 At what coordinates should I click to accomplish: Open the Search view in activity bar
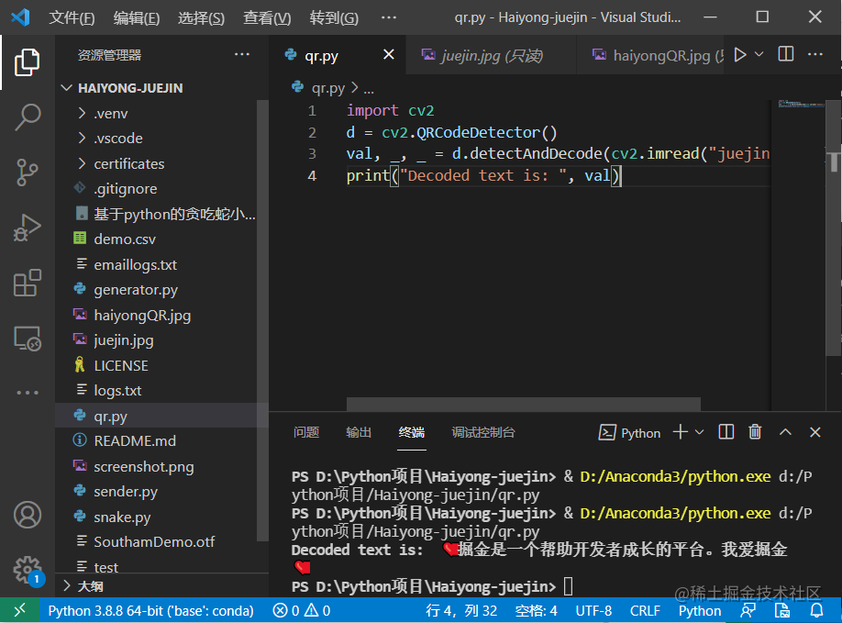point(27,117)
